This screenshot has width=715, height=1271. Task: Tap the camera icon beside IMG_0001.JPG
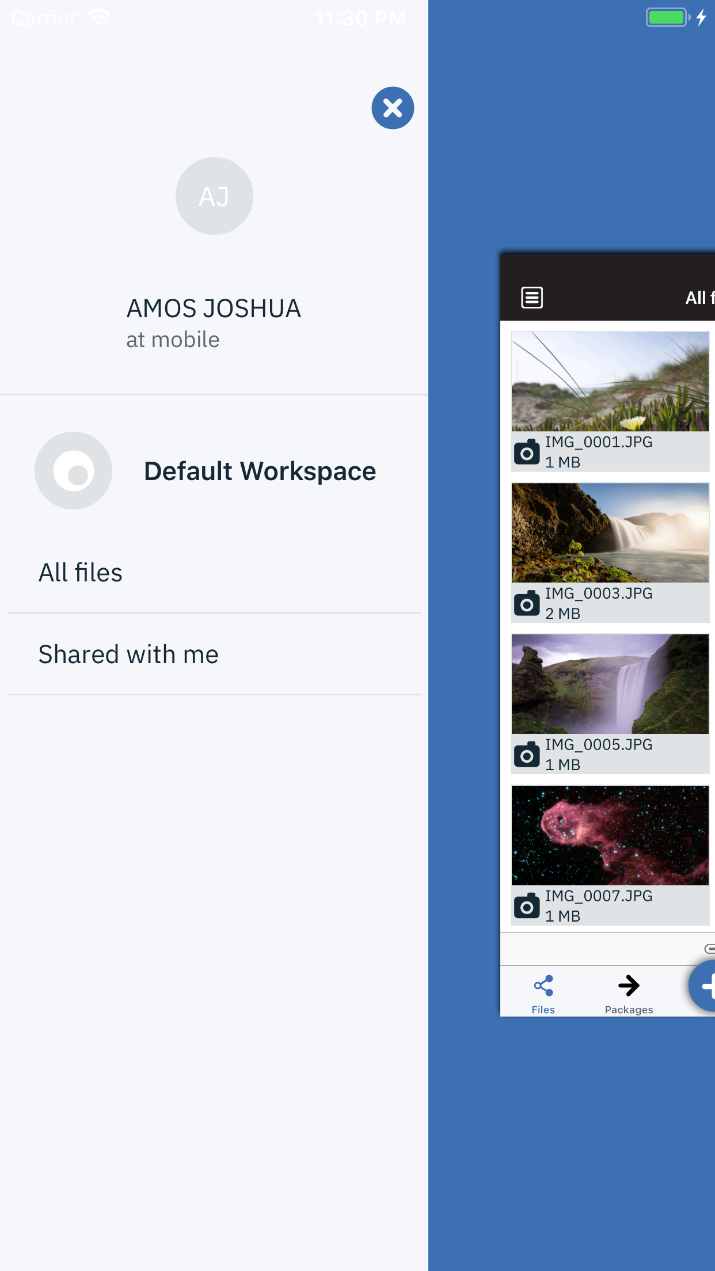[526, 452]
